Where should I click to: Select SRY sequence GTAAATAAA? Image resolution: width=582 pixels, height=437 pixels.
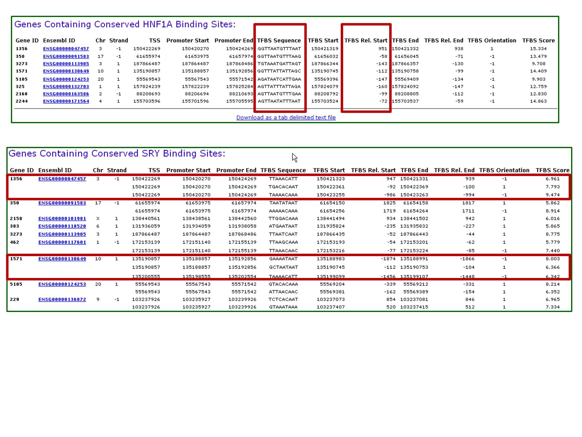[283, 307]
